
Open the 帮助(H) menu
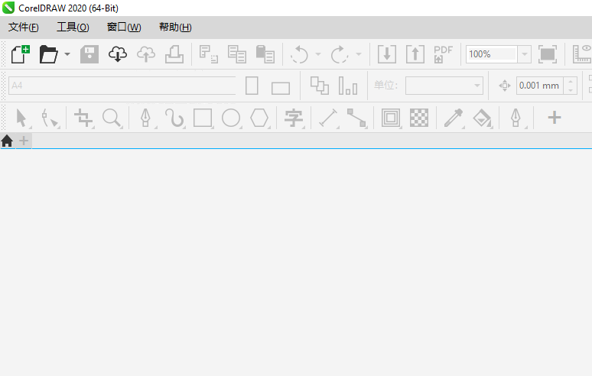pos(175,28)
